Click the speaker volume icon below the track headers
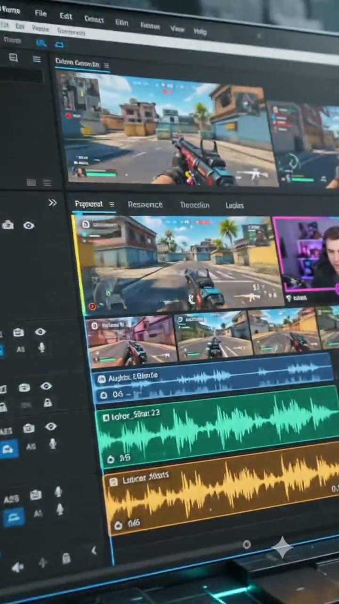The height and width of the screenshot is (604, 339). click(18, 567)
